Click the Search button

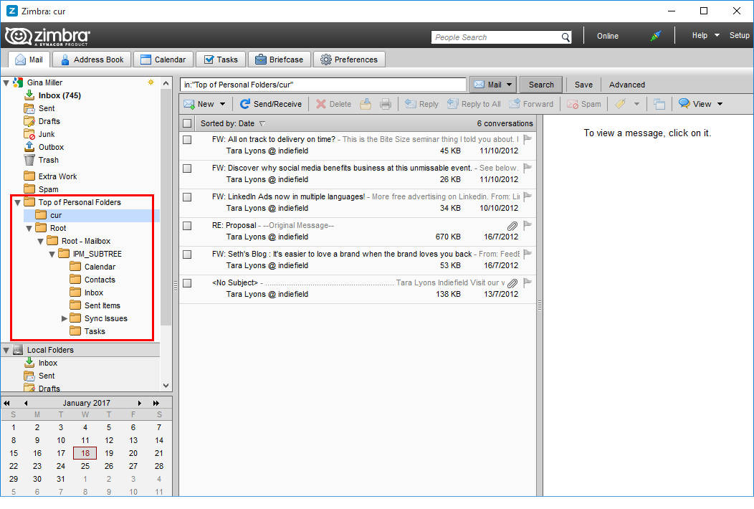point(541,85)
